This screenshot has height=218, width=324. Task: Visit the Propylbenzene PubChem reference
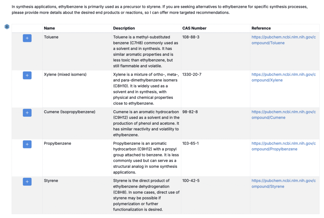(x=283, y=146)
